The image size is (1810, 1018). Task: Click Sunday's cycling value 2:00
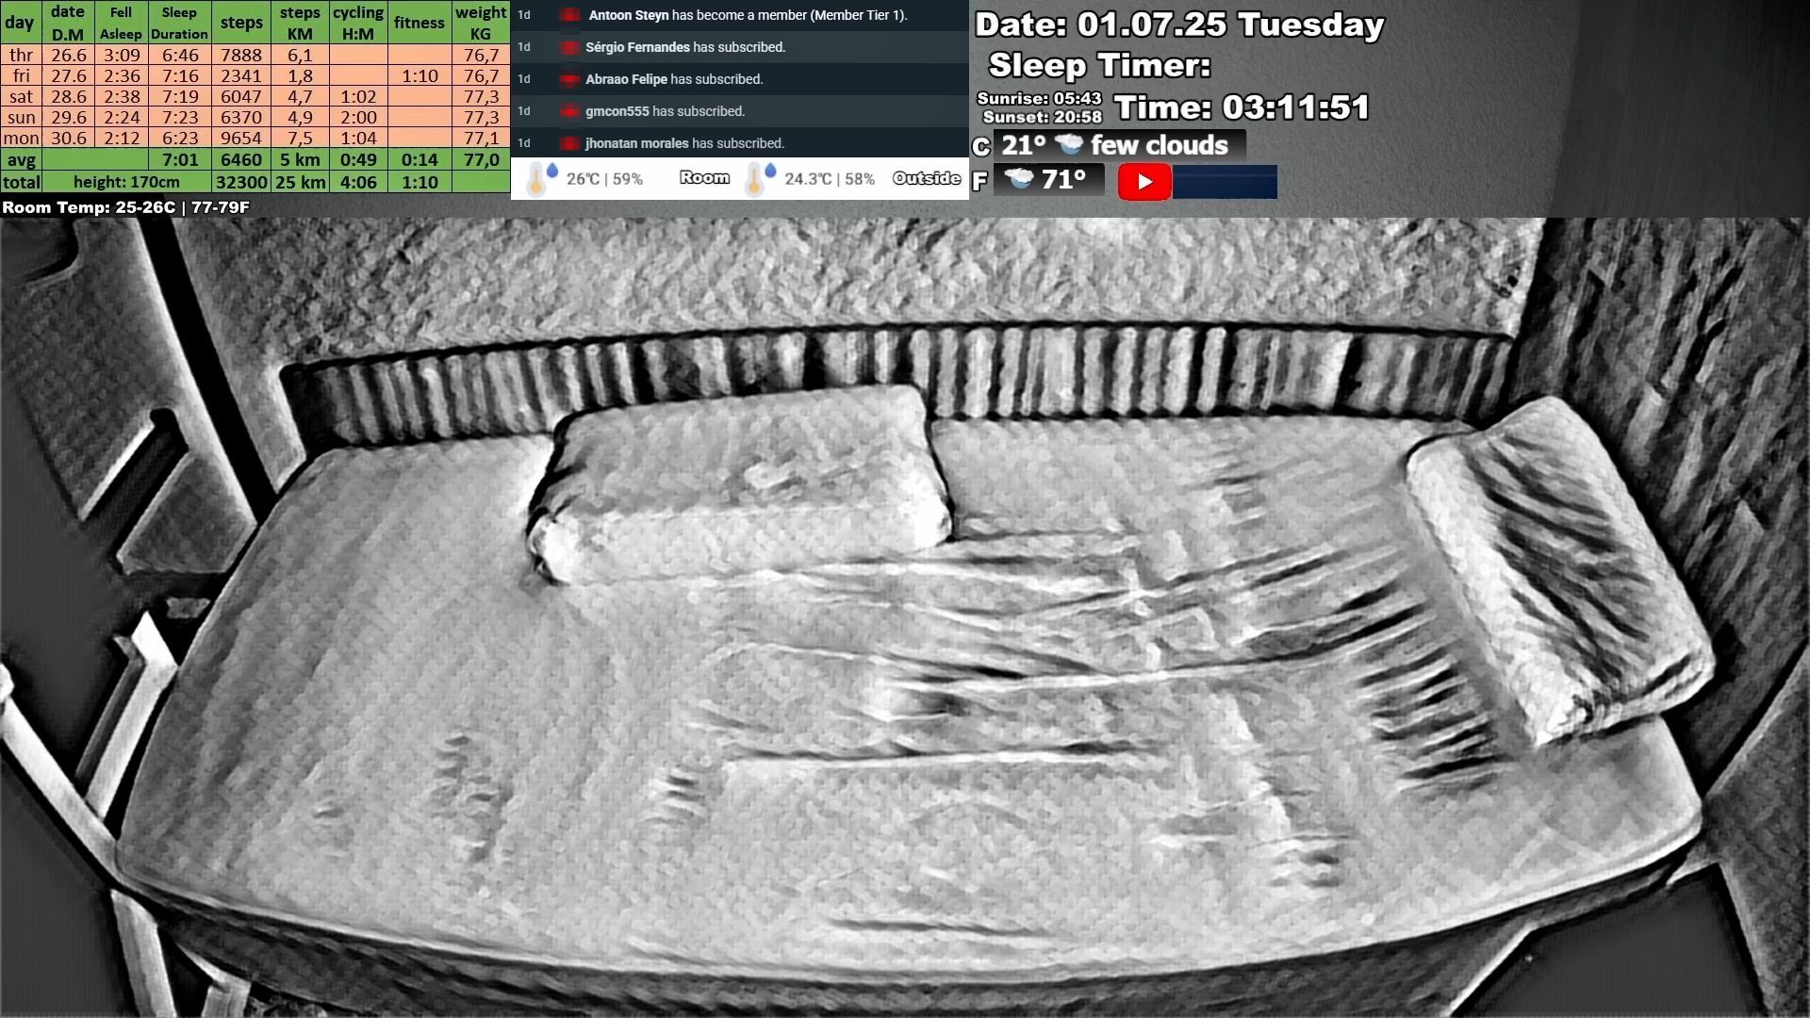click(358, 117)
